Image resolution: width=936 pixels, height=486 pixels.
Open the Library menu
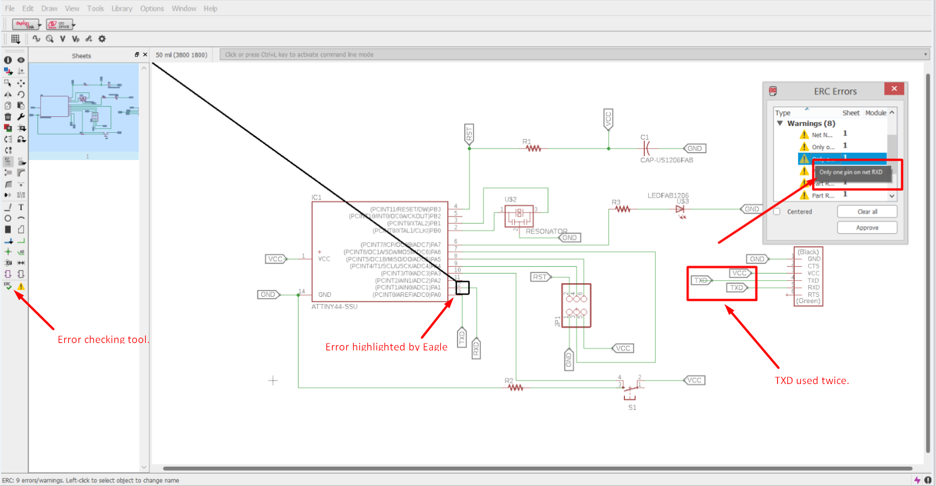pyautogui.click(x=122, y=9)
